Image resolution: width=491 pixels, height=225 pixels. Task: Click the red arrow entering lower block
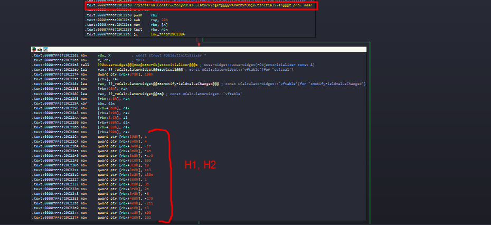[x=199, y=44]
